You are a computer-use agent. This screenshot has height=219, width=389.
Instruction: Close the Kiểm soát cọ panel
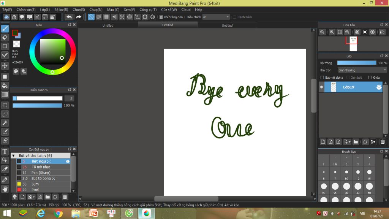point(74,90)
